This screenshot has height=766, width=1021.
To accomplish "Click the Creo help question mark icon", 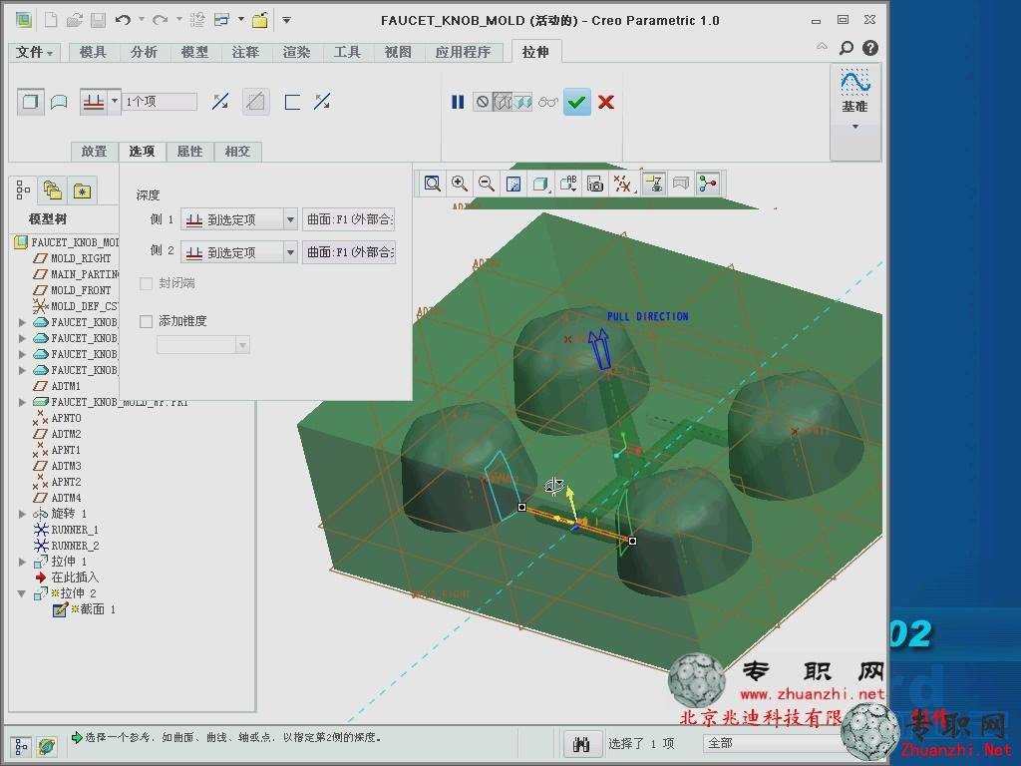I will [x=870, y=48].
